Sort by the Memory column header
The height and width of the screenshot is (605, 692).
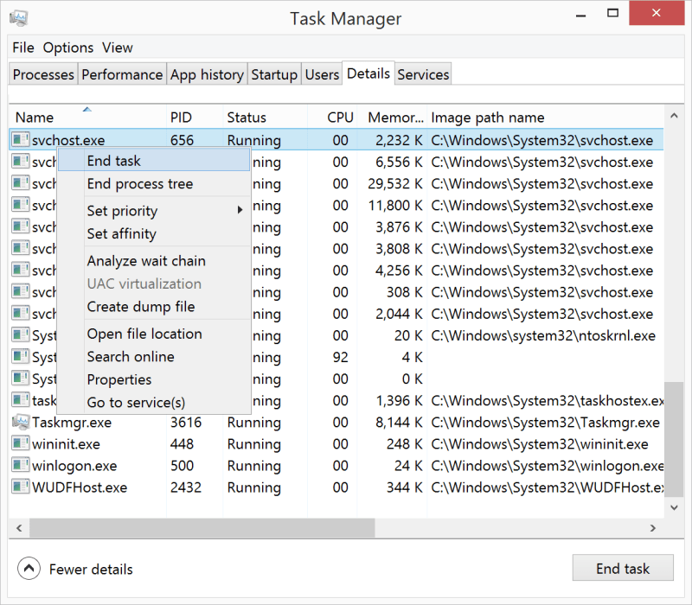pos(393,118)
